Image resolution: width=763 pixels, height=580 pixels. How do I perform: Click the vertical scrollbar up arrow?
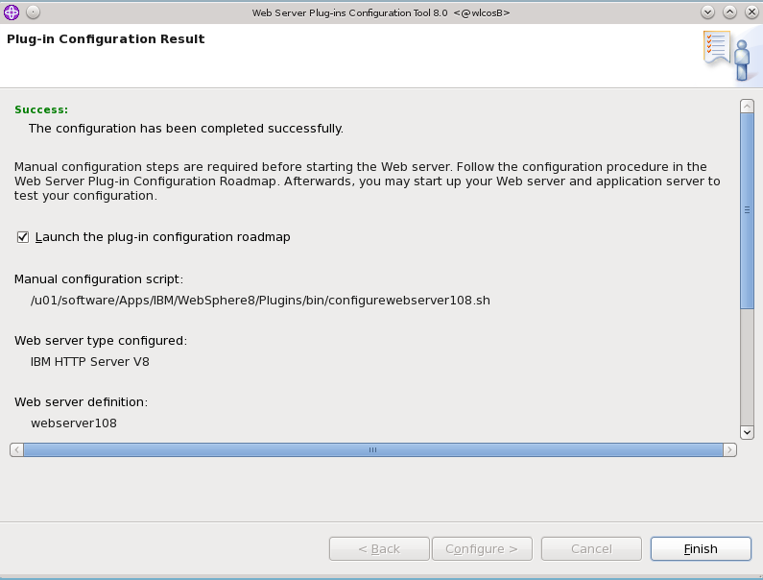747,107
